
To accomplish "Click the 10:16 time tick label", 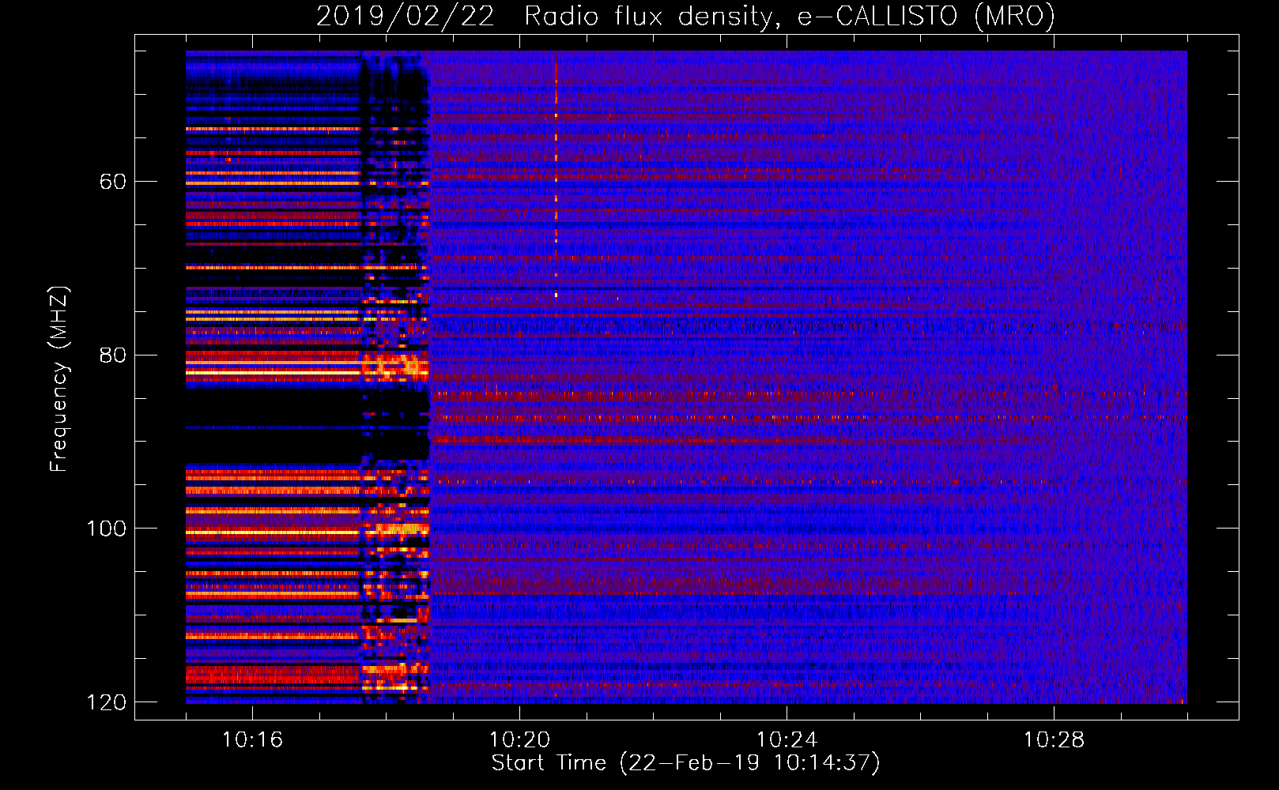I will 252,740.
